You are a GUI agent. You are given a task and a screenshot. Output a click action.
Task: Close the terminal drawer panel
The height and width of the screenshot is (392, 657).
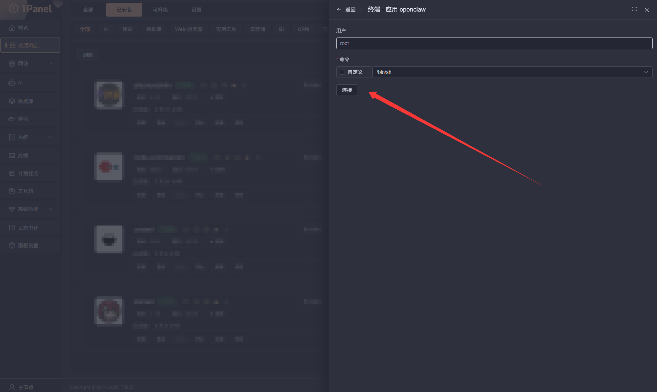[x=647, y=10]
